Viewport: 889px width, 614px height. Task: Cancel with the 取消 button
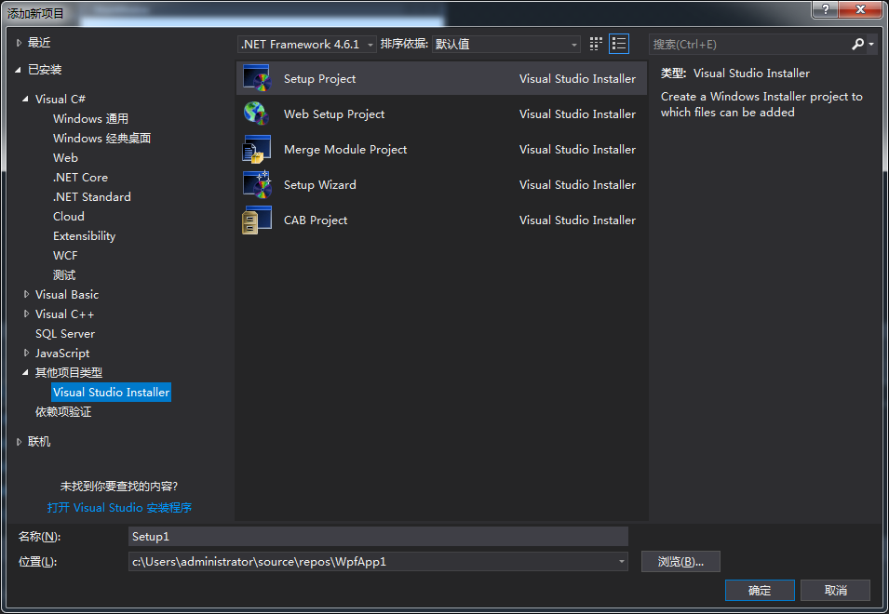[835, 590]
